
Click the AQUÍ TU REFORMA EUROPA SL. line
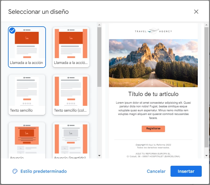pyautogui.click(x=153, y=154)
